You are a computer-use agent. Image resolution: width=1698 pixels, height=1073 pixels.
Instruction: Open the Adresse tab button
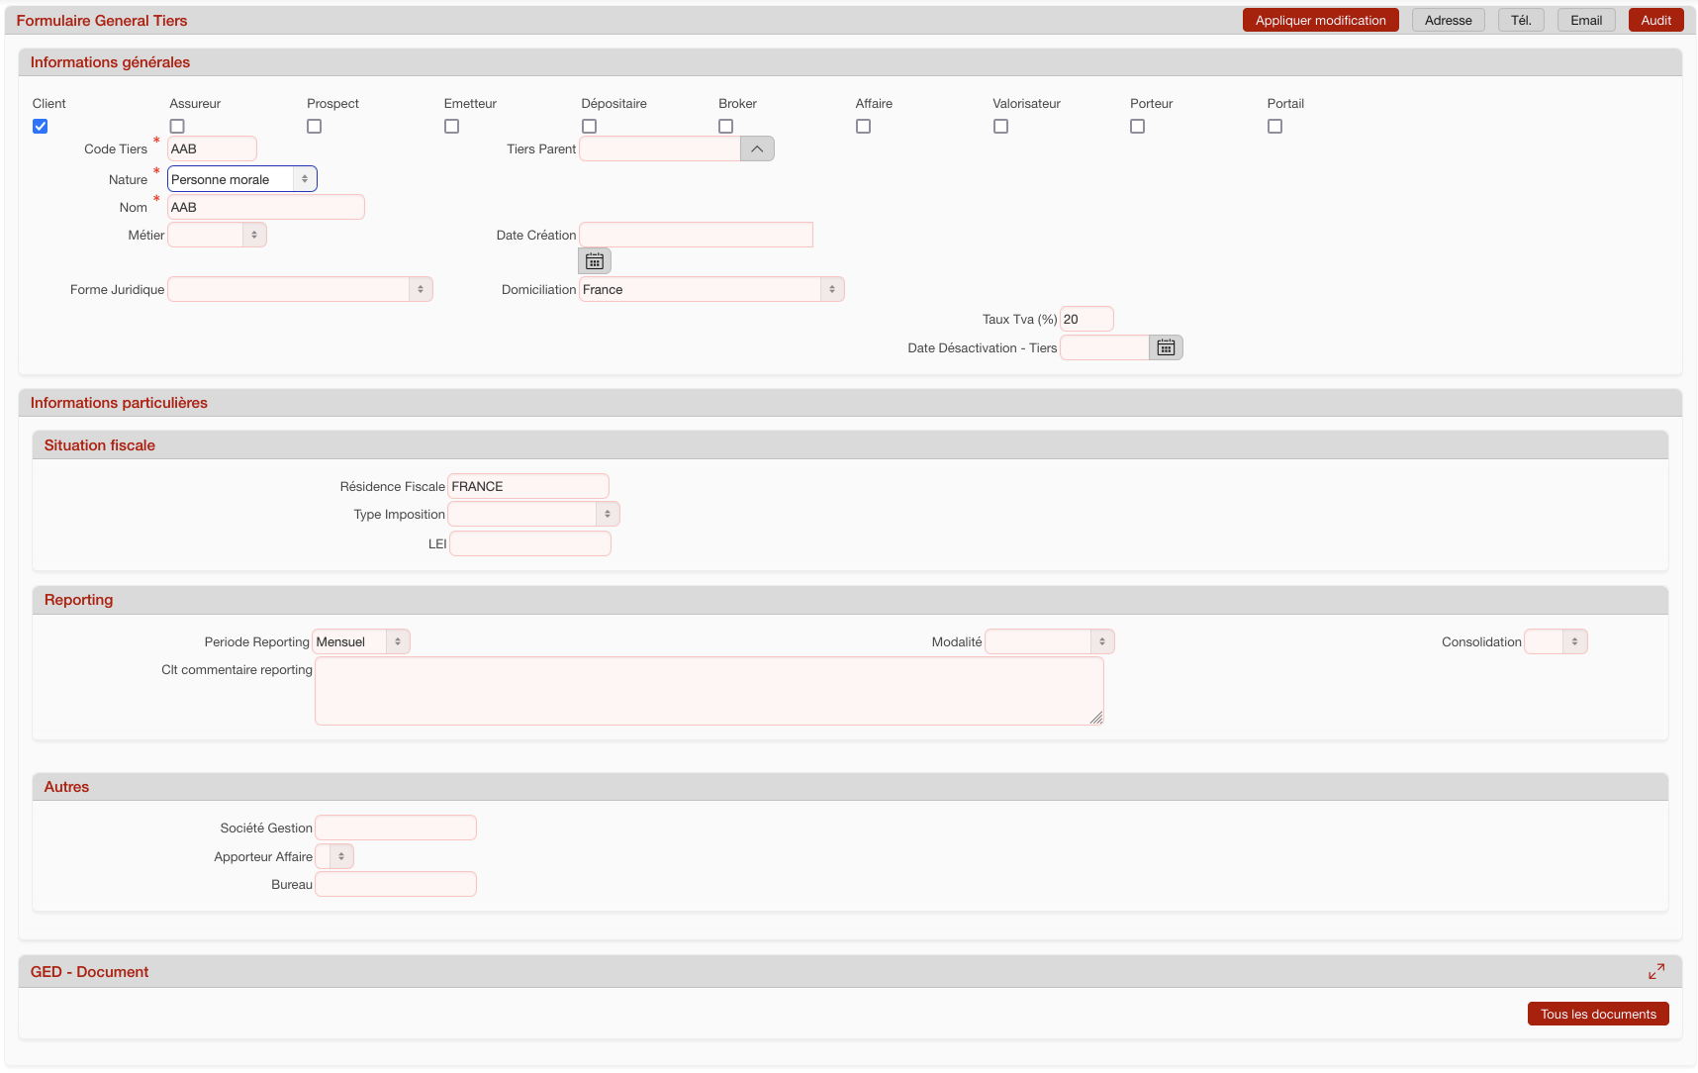pos(1448,21)
